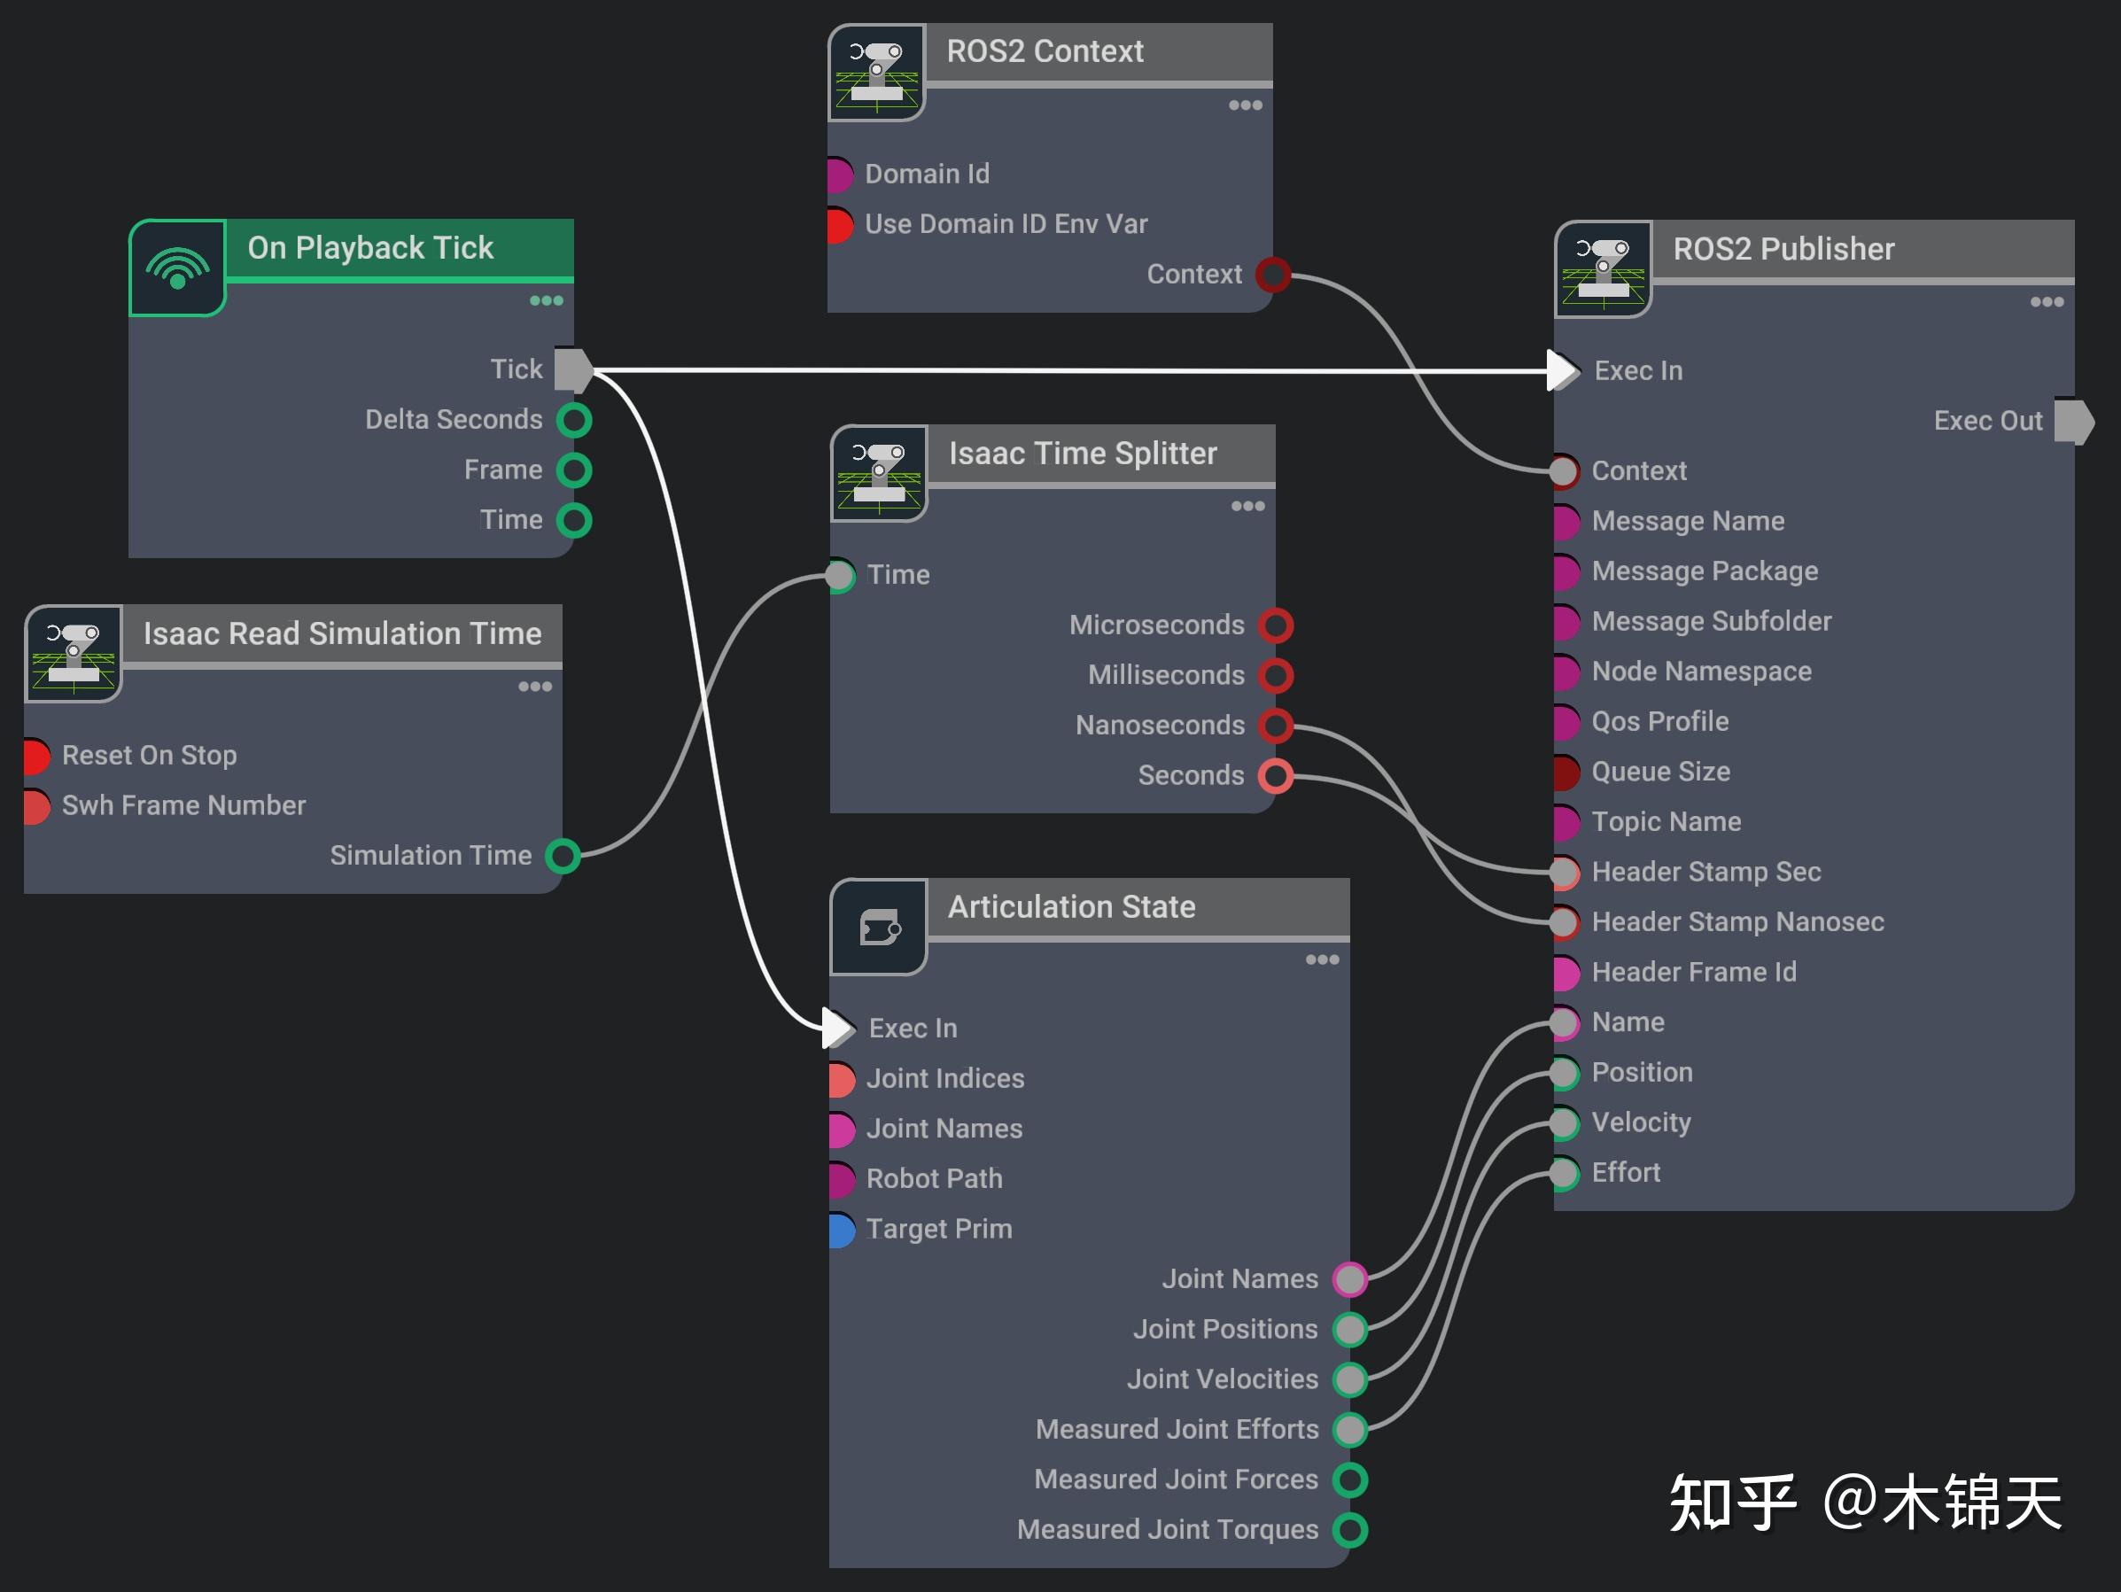Open the ROS2 Publisher ellipsis options
This screenshot has width=2121, height=1592.
tap(2047, 301)
